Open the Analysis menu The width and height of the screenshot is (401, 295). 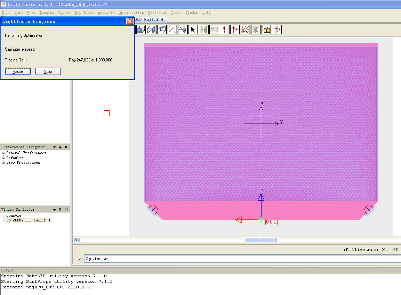106,12
